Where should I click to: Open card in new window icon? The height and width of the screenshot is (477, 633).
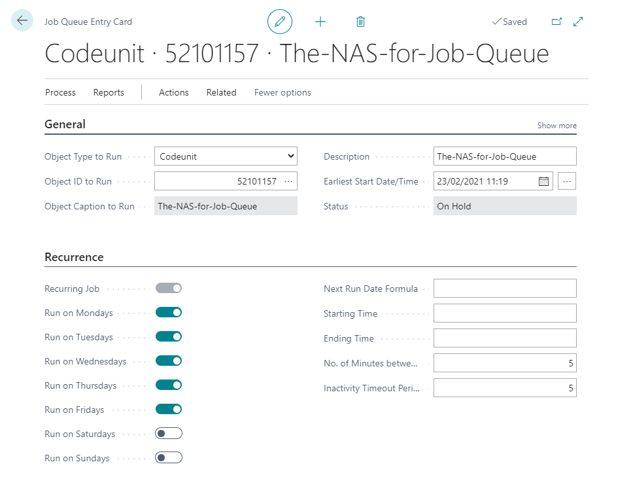(556, 22)
